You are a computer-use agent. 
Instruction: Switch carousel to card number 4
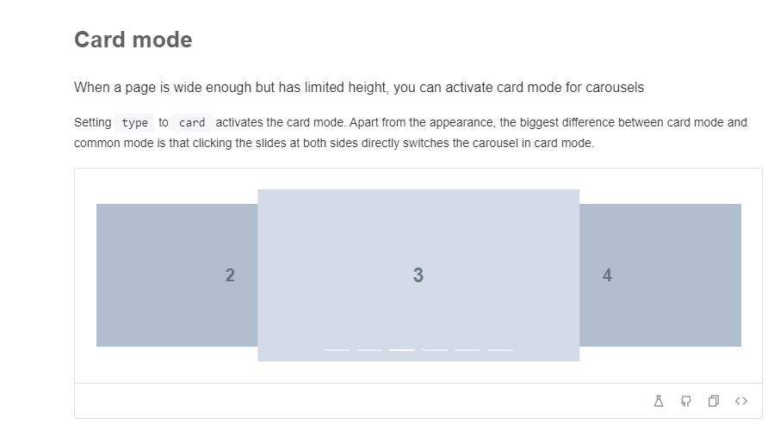[x=660, y=275]
